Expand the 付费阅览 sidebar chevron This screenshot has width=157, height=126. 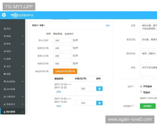(23, 97)
